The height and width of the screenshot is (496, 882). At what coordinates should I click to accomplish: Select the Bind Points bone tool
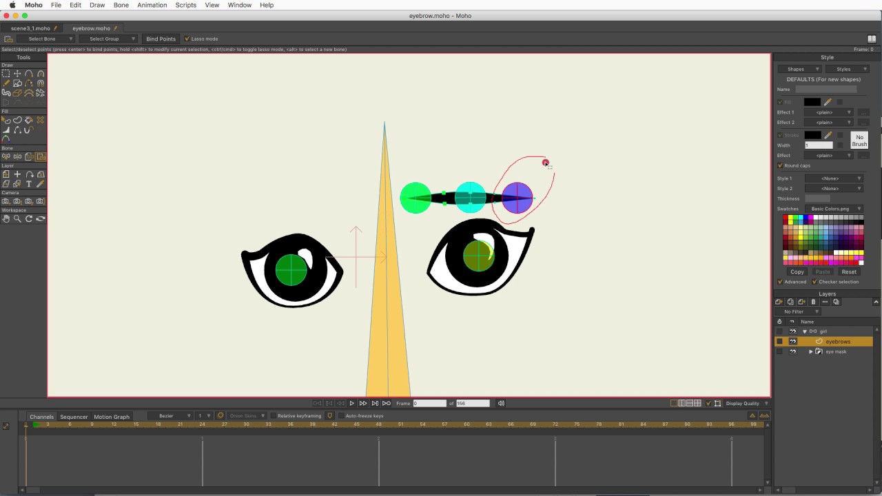[x=41, y=156]
